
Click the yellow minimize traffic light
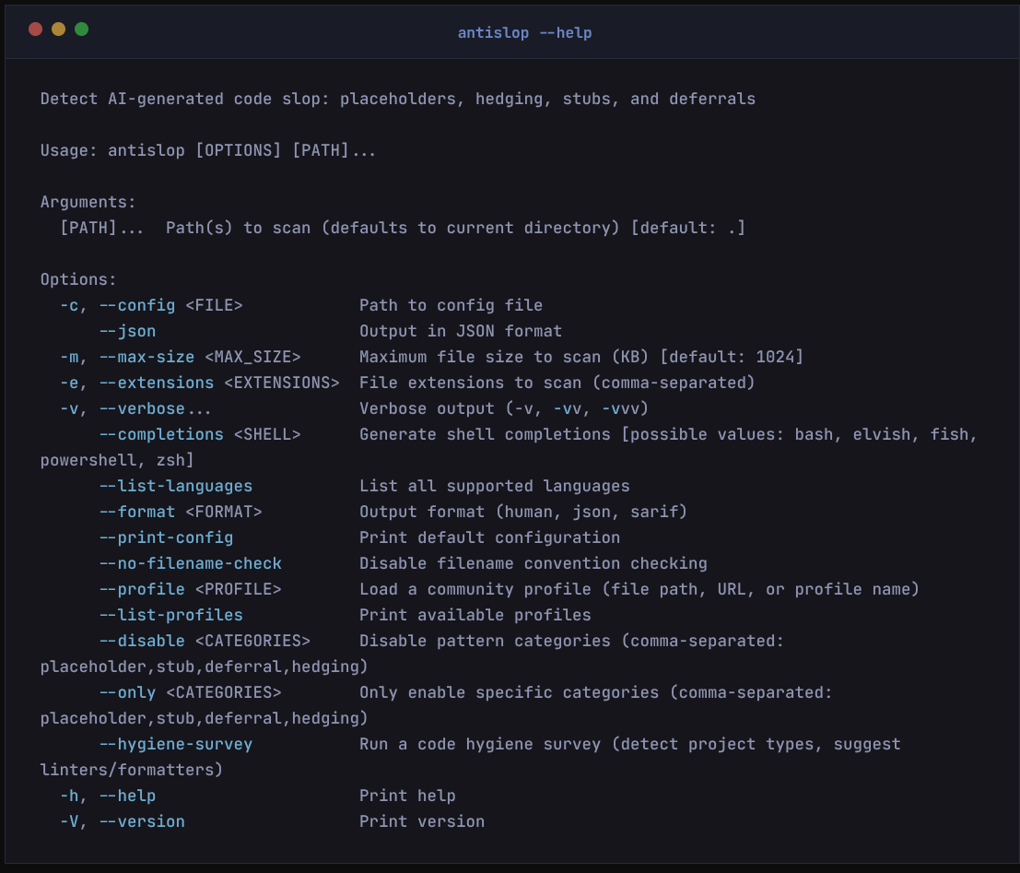tap(58, 29)
